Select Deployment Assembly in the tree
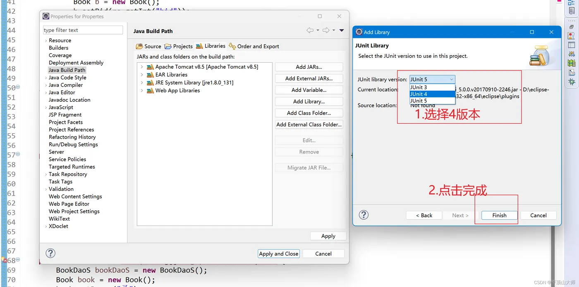Image resolution: width=579 pixels, height=287 pixels. click(76, 63)
